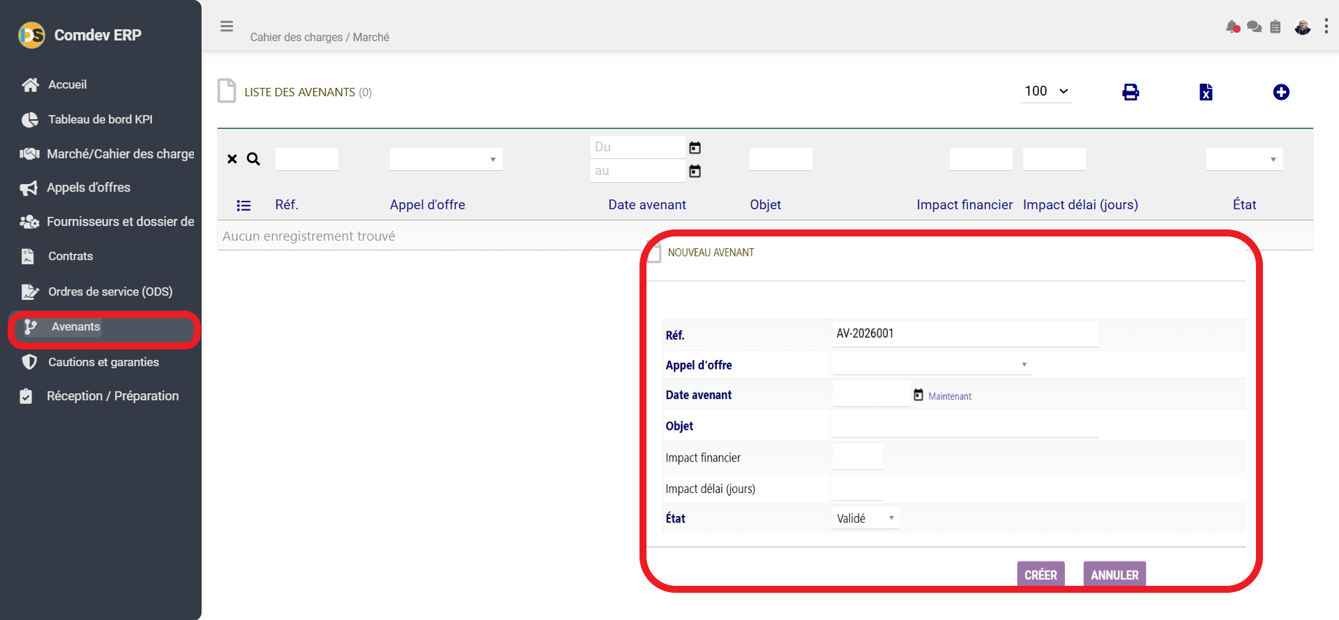Open the clipboard tasks icon
Viewport: 1339px width, 620px height.
[1276, 27]
